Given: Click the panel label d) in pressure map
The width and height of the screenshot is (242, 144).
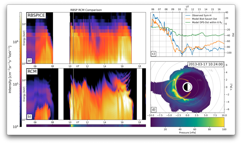Looking at the screenshot, I should 154,109.
